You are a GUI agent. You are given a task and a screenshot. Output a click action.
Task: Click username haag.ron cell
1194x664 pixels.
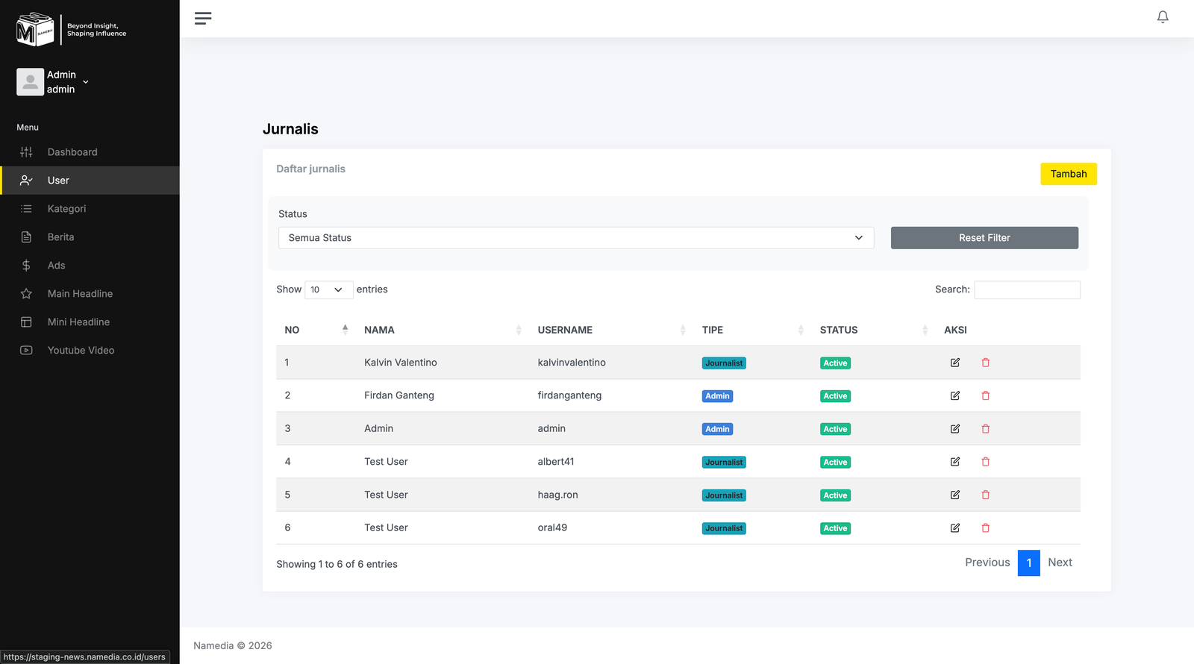click(x=558, y=495)
